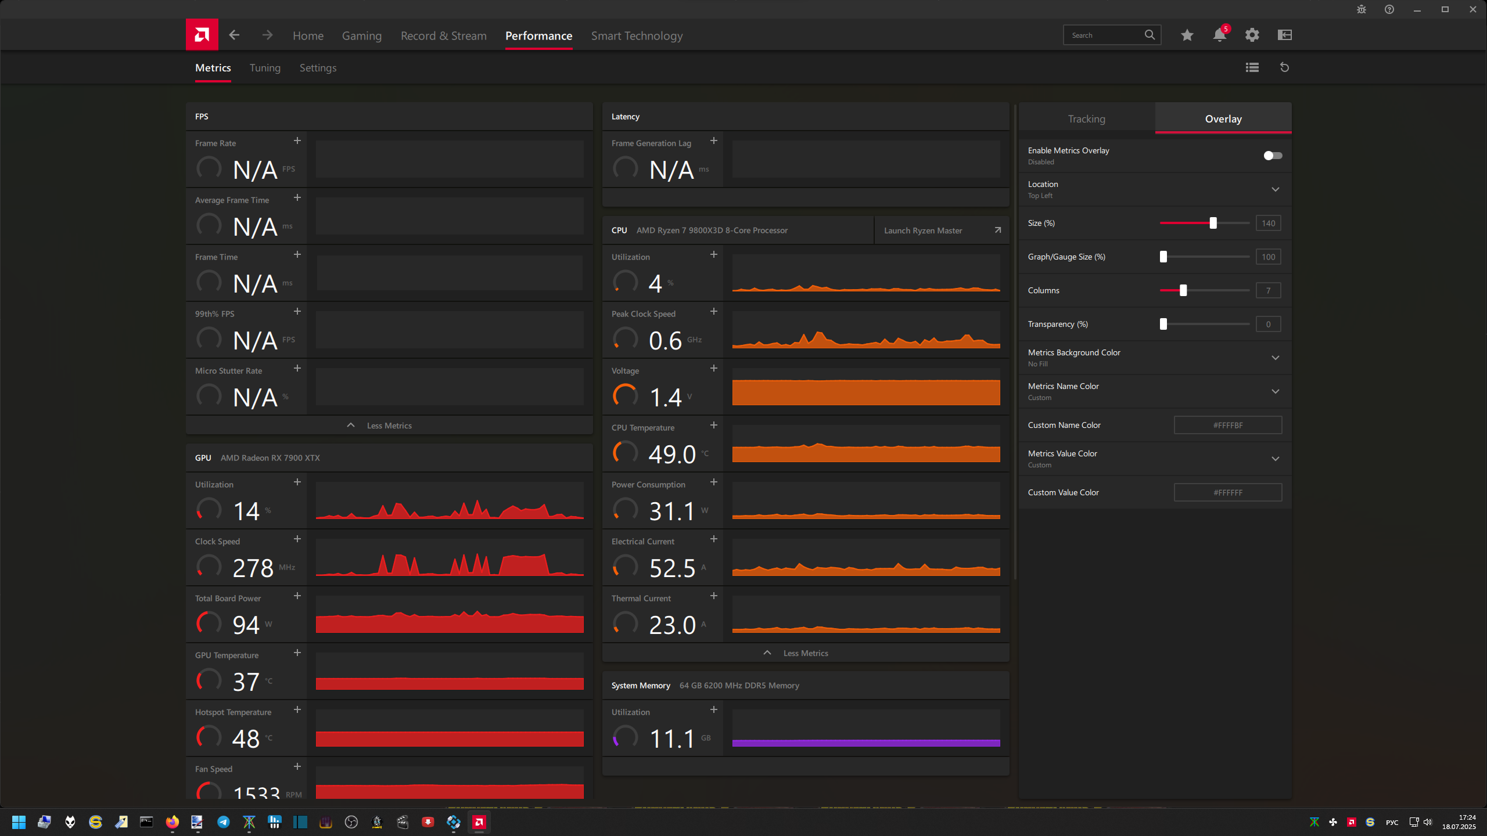The height and width of the screenshot is (836, 1487).
Task: Expand Metrics Background Color dropdown
Action: click(1275, 358)
